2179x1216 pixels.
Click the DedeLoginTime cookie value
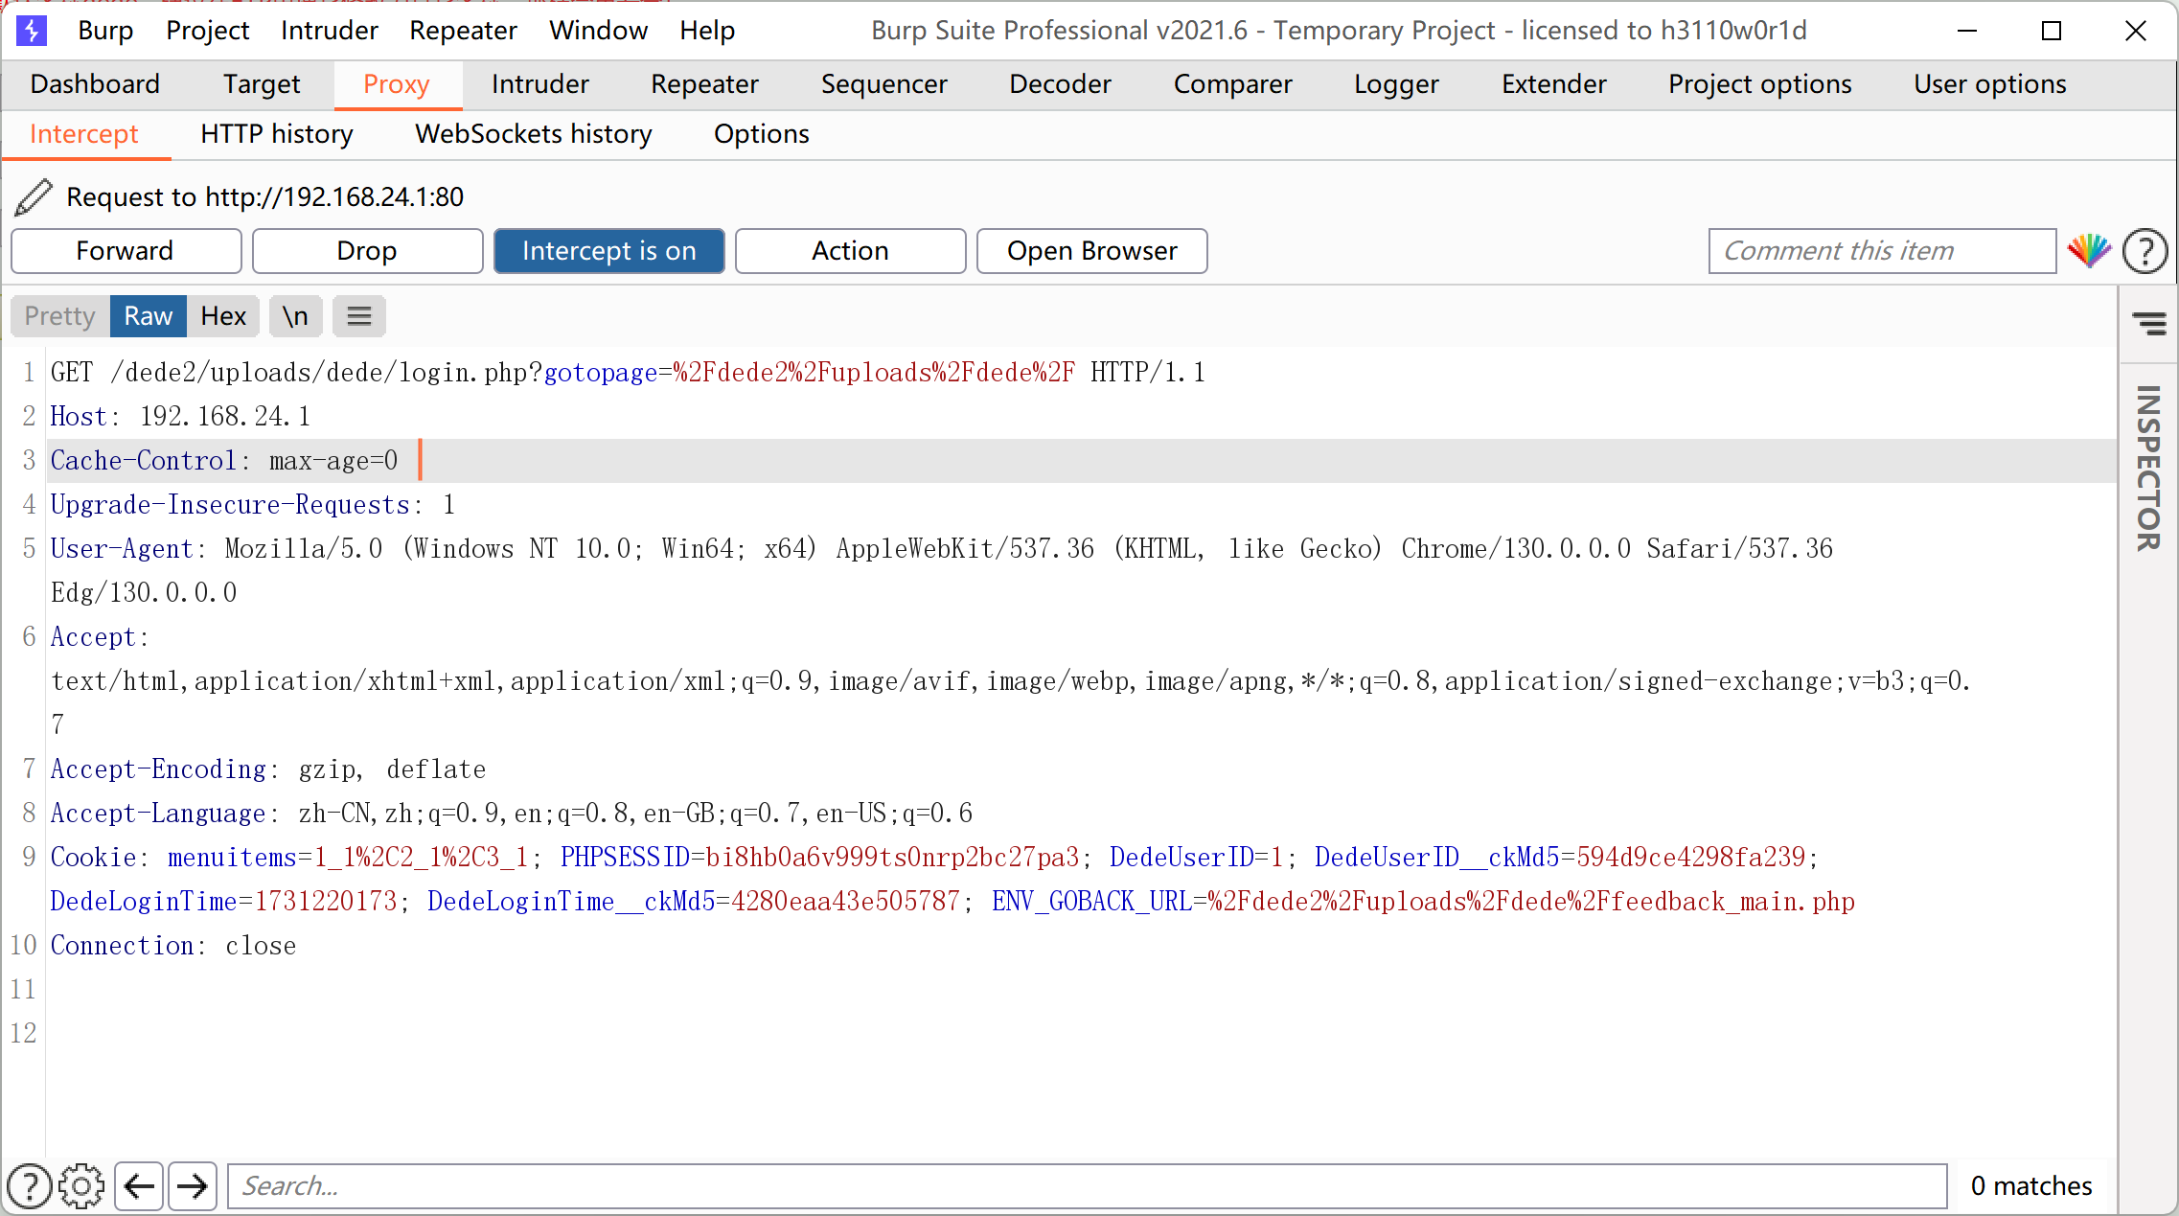point(326,902)
